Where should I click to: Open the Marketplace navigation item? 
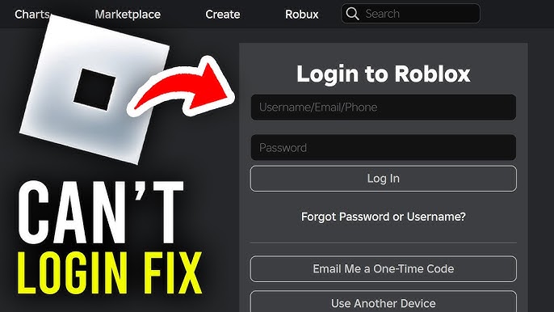128,15
